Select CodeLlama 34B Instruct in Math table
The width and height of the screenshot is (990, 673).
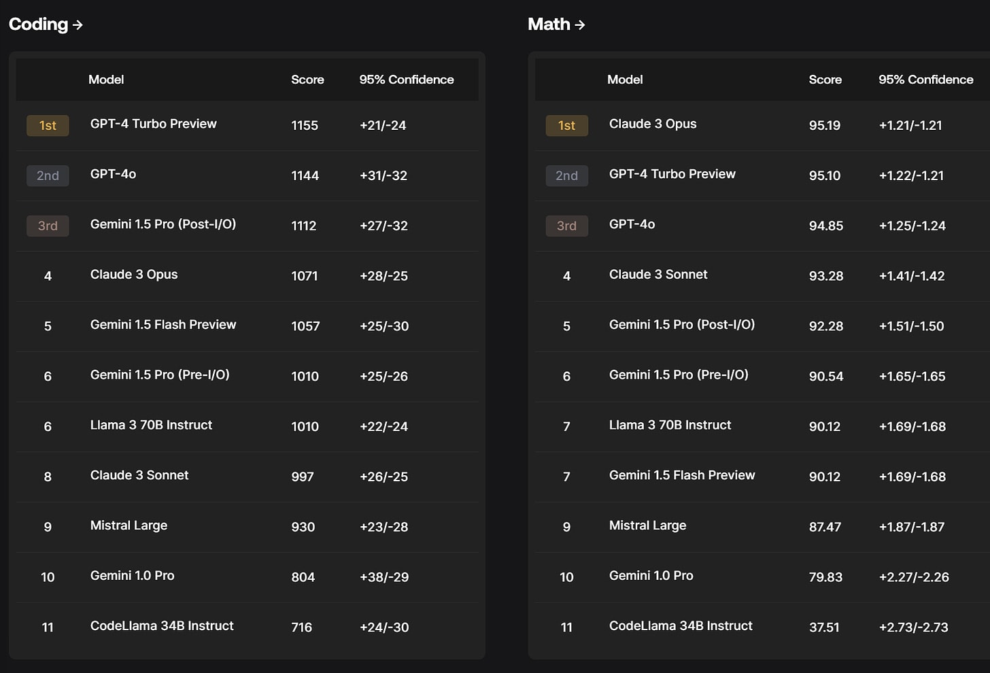[681, 626]
